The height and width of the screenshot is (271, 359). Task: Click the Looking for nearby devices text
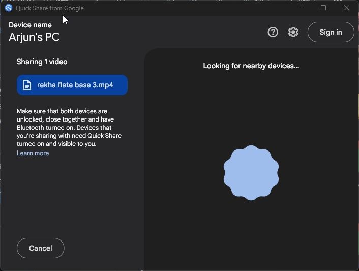click(251, 66)
